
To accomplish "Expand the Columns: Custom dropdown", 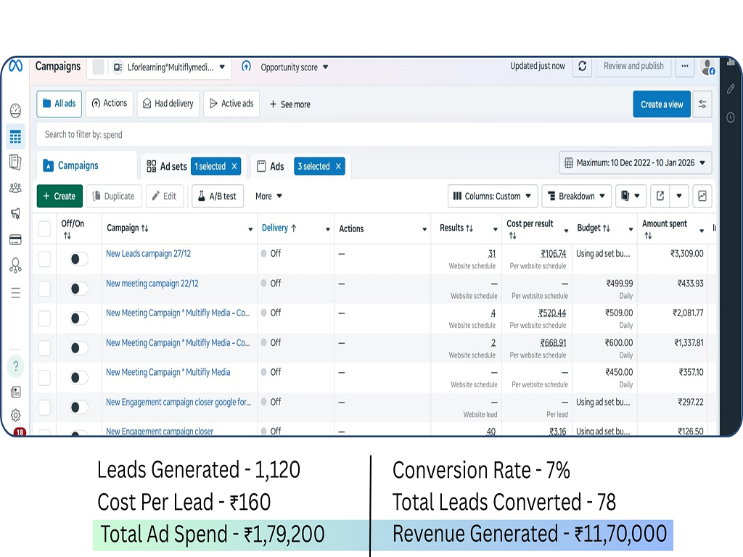I will [493, 196].
